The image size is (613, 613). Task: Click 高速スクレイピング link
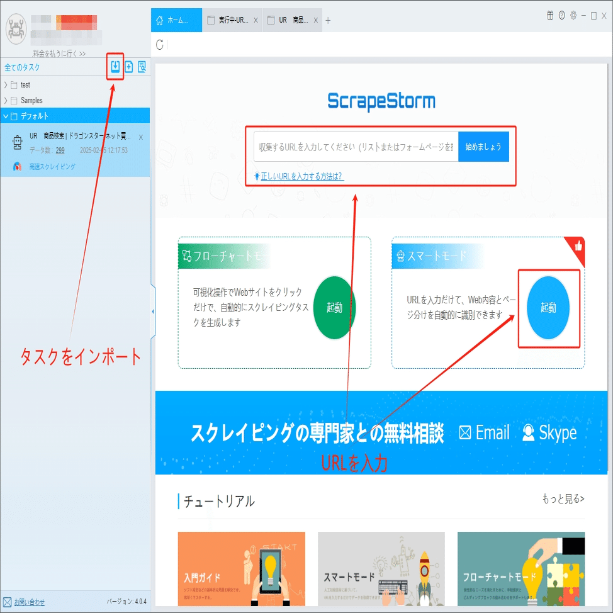click(x=52, y=167)
